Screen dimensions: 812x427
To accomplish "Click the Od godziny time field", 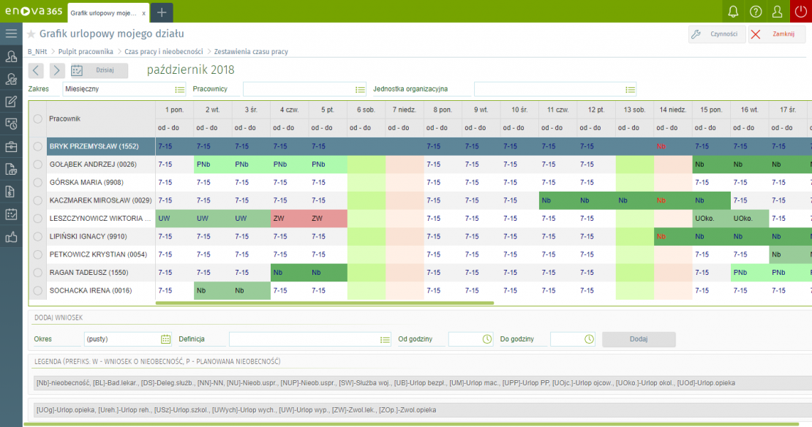I will 466,339.
